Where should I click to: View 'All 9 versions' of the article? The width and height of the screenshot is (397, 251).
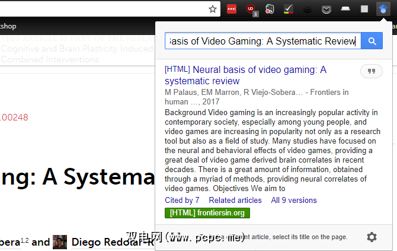294,201
